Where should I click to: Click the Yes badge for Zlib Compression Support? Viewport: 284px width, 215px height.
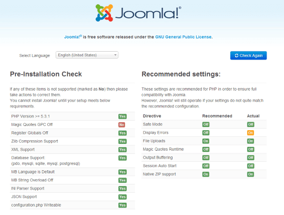pyautogui.click(x=123, y=141)
